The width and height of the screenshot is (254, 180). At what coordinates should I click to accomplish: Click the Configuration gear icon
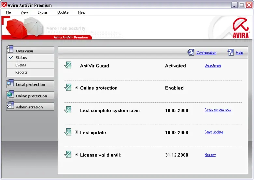point(190,52)
